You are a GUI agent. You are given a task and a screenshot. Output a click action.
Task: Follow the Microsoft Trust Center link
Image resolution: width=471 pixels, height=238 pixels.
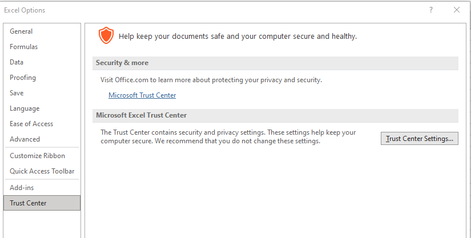coord(142,95)
